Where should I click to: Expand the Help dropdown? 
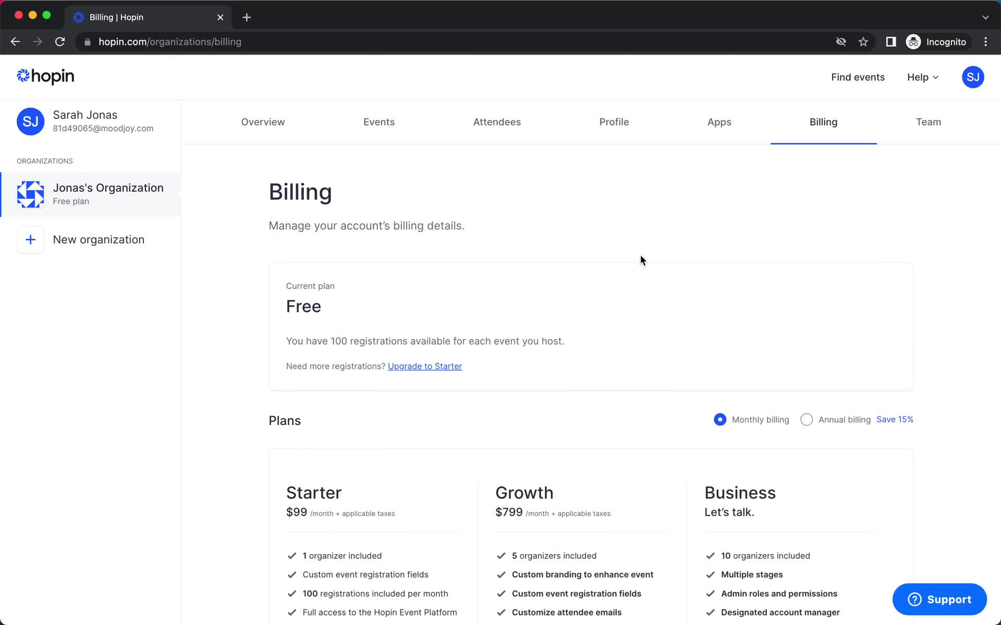[x=923, y=77]
